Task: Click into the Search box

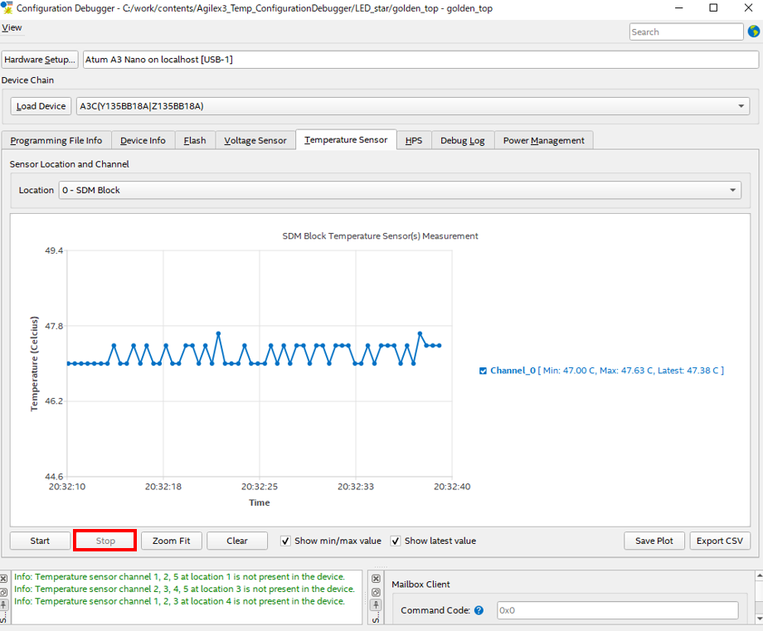Action: point(686,32)
